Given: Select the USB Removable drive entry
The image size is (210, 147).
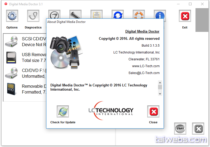Looking at the screenshot, I should pos(25,57).
